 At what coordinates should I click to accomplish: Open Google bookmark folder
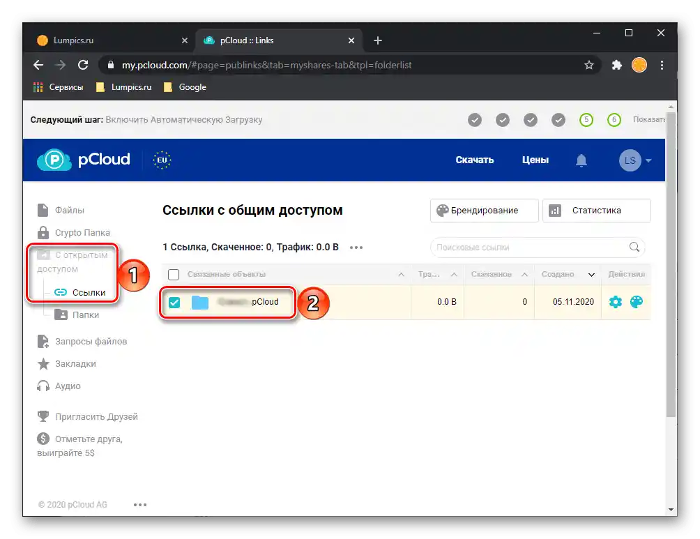coord(185,87)
